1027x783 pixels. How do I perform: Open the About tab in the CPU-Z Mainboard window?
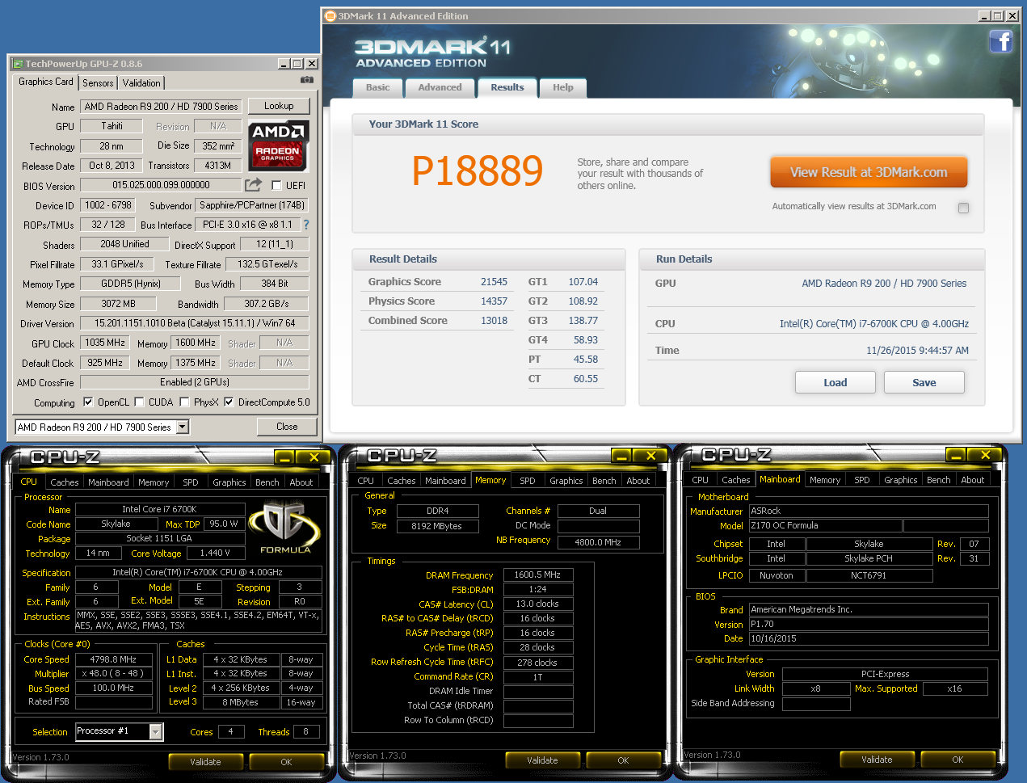tap(972, 479)
